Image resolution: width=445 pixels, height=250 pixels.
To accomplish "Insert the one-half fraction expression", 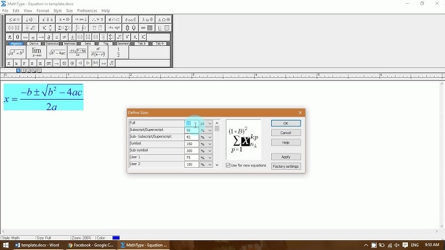I will [118, 52].
